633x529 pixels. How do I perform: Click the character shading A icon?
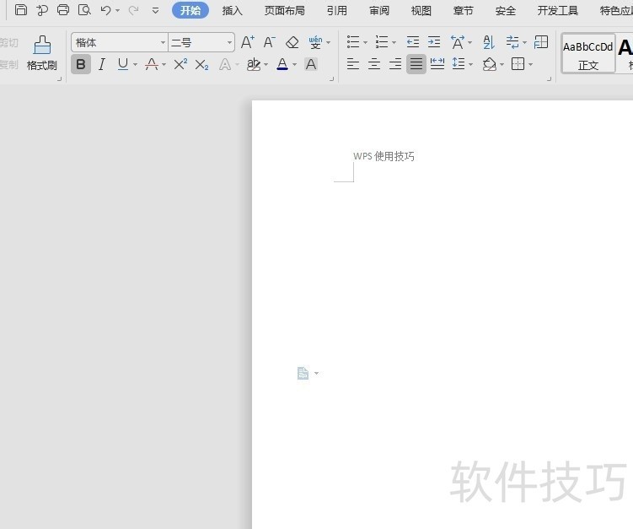pos(311,64)
